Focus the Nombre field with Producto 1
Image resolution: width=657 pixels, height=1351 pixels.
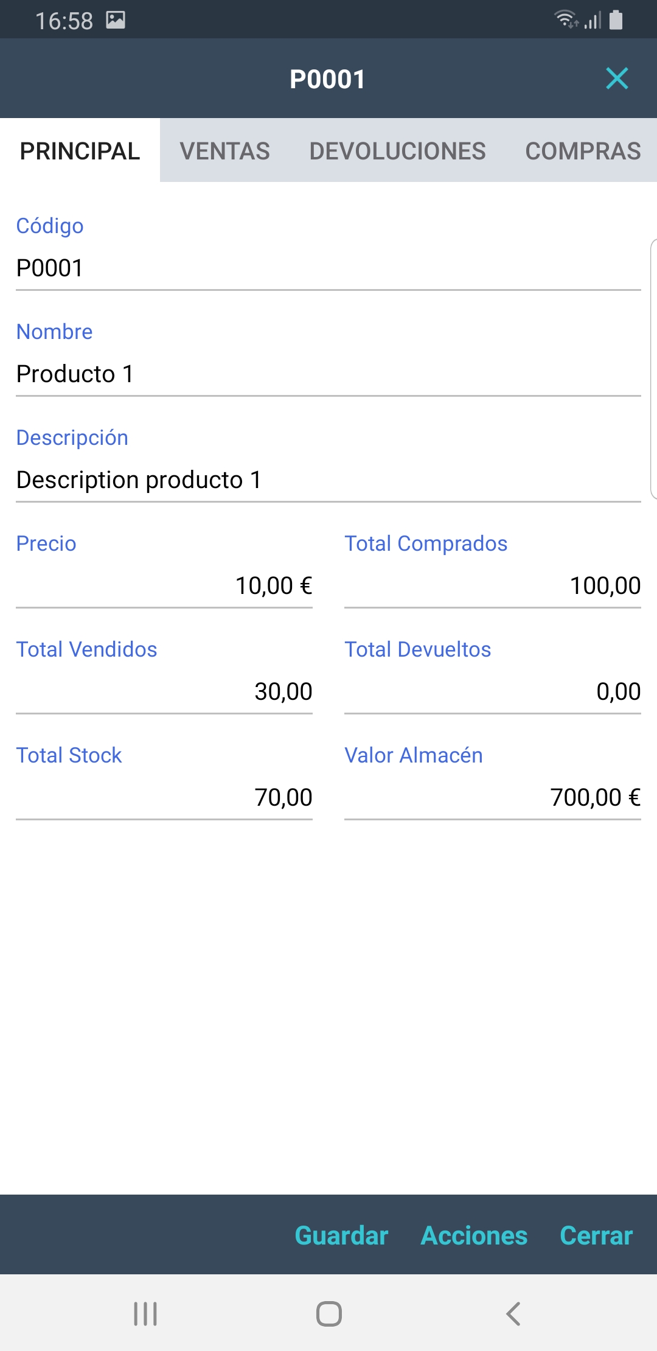tap(328, 374)
